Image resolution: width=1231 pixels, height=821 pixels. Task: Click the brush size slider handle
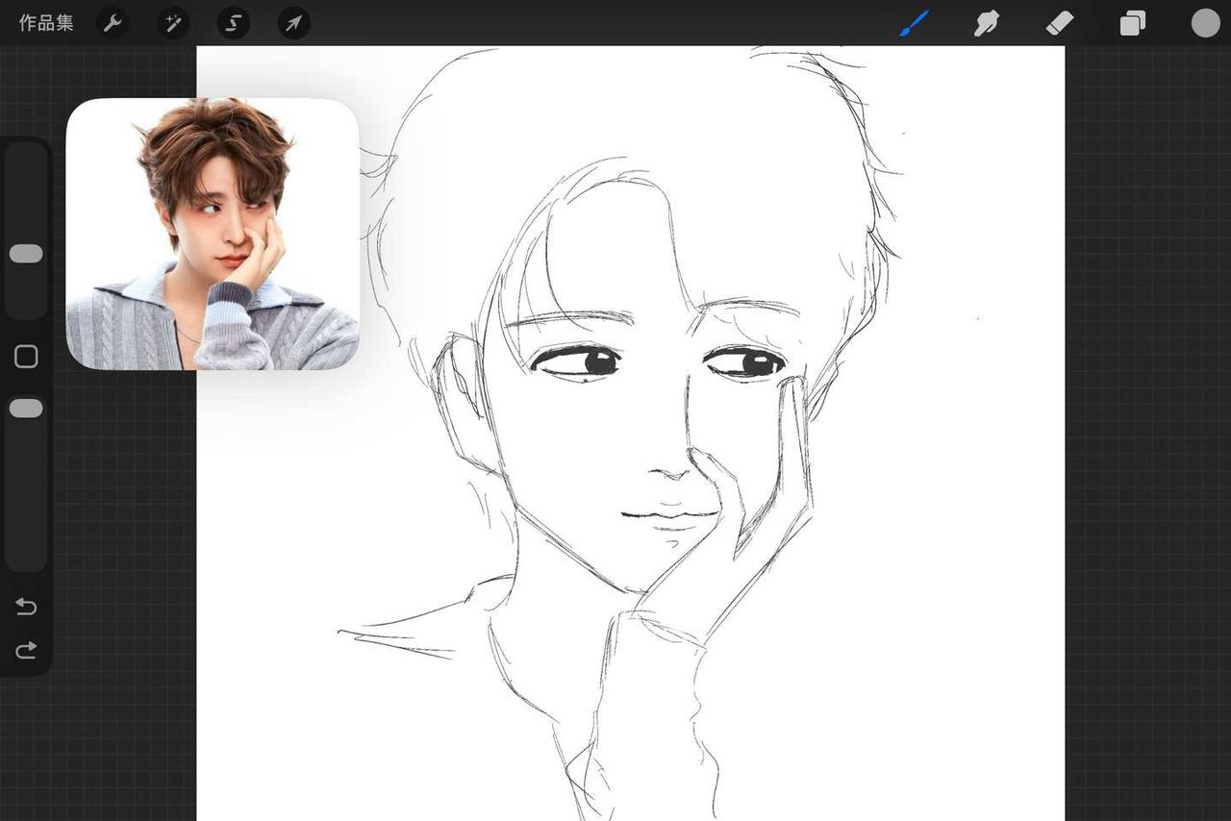(x=26, y=254)
